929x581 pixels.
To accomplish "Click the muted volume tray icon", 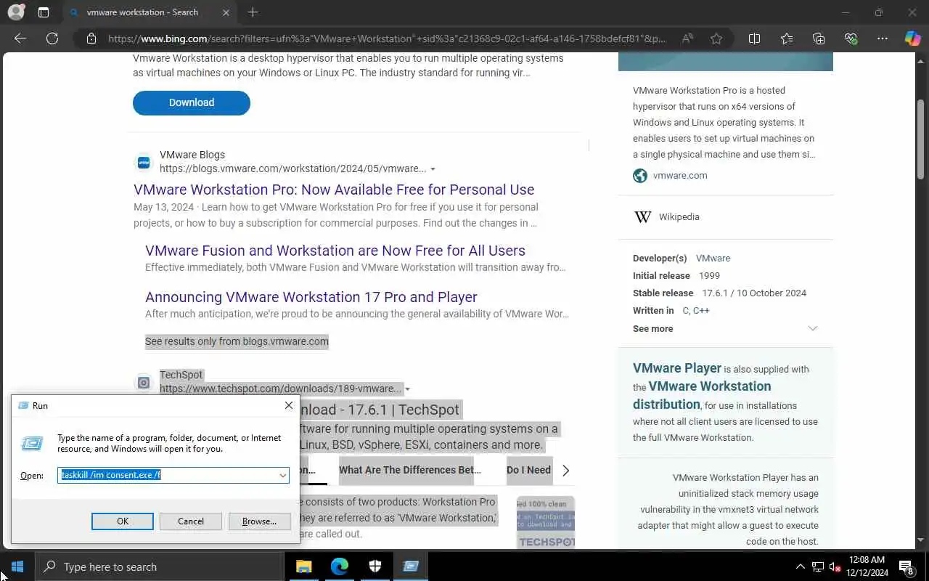I will click(835, 567).
